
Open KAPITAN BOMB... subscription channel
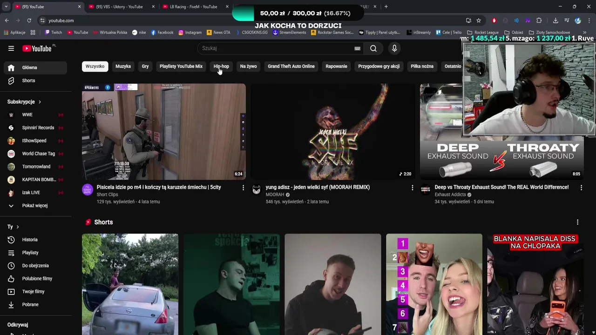(x=35, y=180)
